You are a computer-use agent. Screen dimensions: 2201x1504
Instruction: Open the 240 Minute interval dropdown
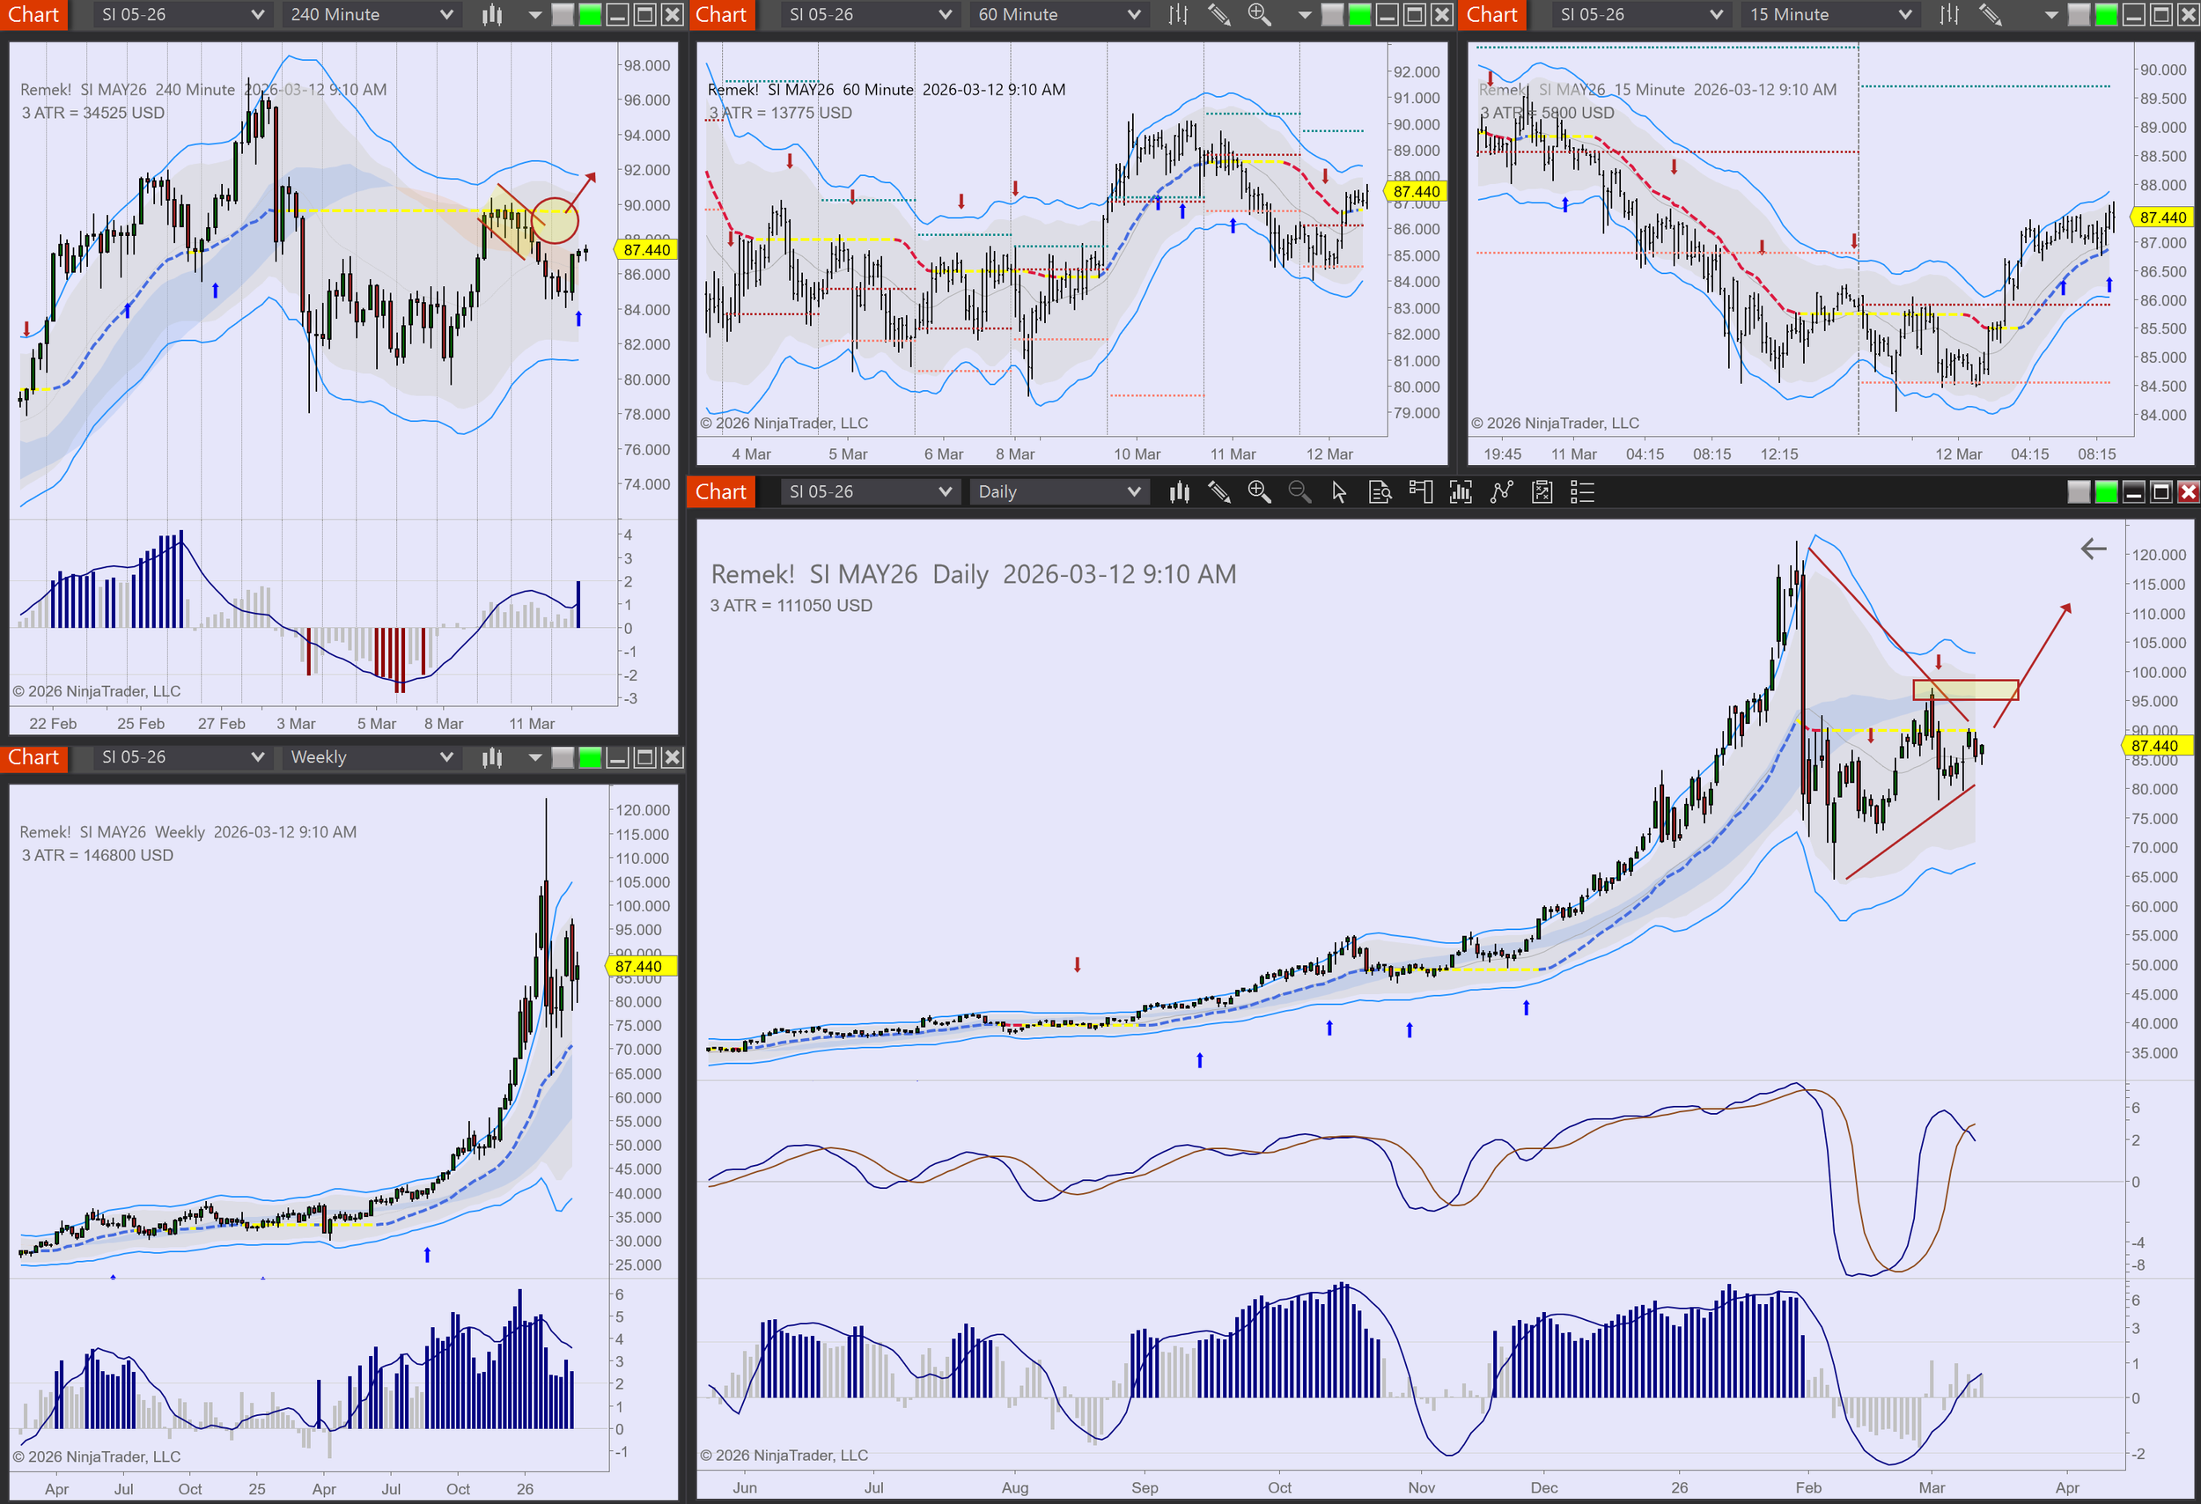371,14
